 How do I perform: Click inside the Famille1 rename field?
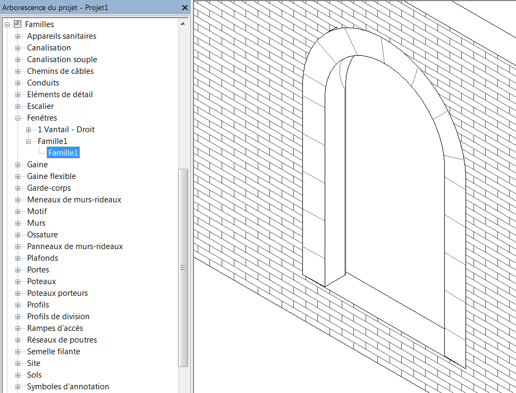tap(63, 152)
